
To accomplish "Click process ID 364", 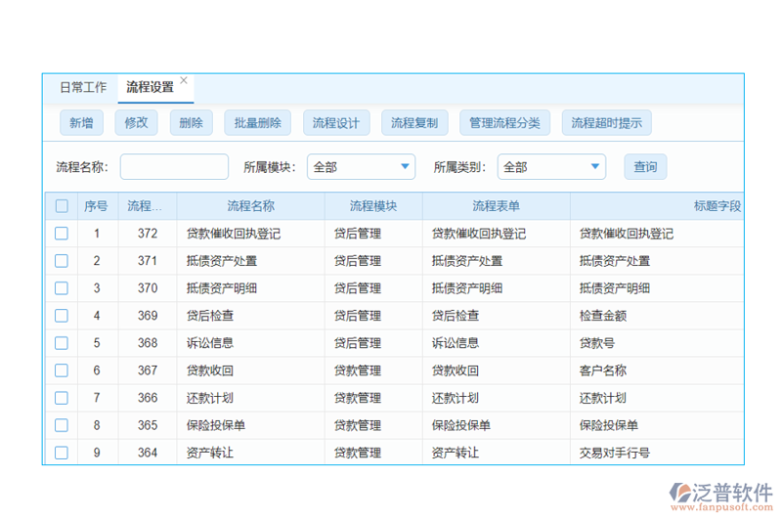I will [x=148, y=453].
